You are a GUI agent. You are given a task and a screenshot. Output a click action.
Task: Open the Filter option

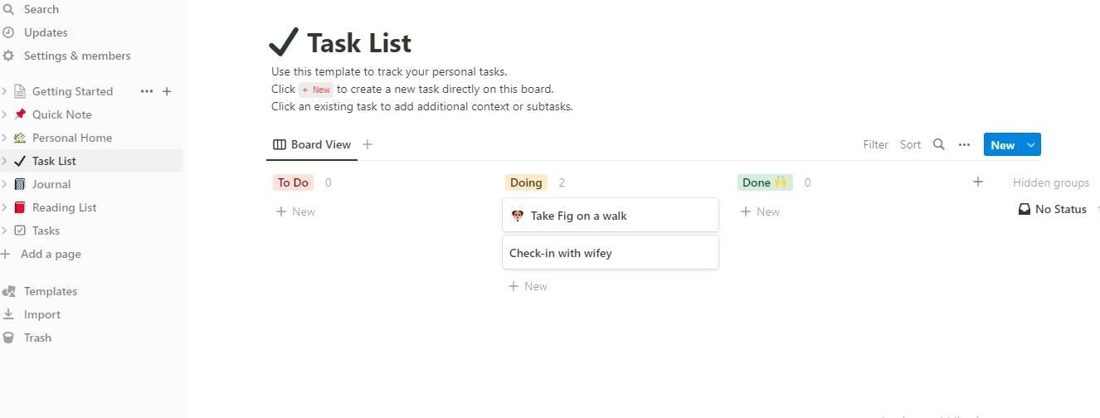875,144
